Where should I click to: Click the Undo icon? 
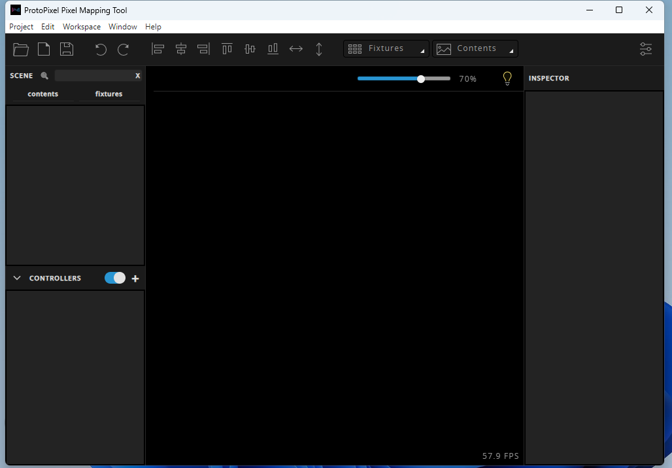(100, 49)
